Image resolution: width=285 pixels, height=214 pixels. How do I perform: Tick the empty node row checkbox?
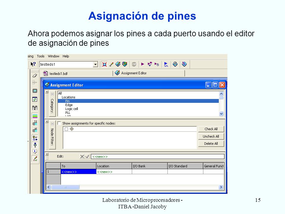(66, 129)
